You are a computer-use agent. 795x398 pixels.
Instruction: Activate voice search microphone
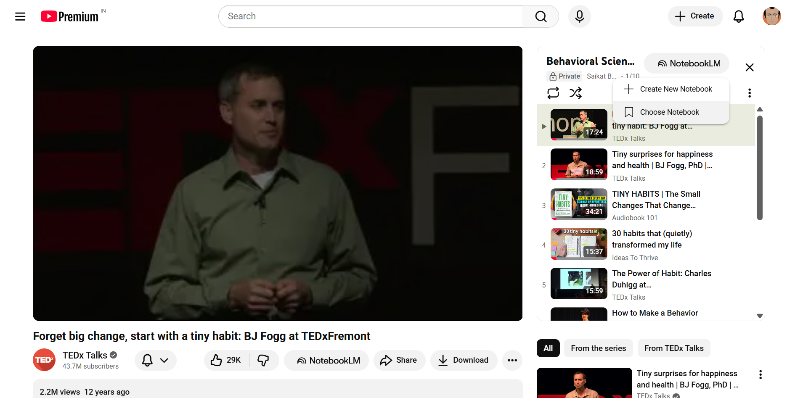tap(580, 16)
